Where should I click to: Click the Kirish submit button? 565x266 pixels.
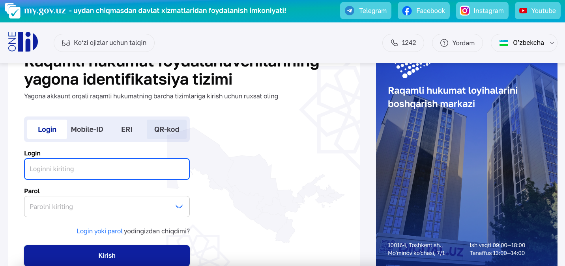point(107,255)
